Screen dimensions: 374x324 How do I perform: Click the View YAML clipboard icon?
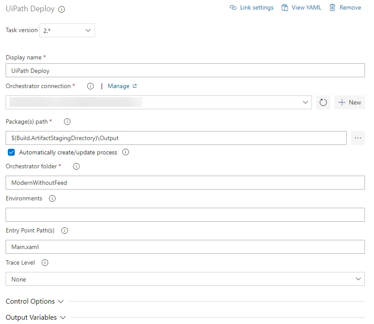285,7
